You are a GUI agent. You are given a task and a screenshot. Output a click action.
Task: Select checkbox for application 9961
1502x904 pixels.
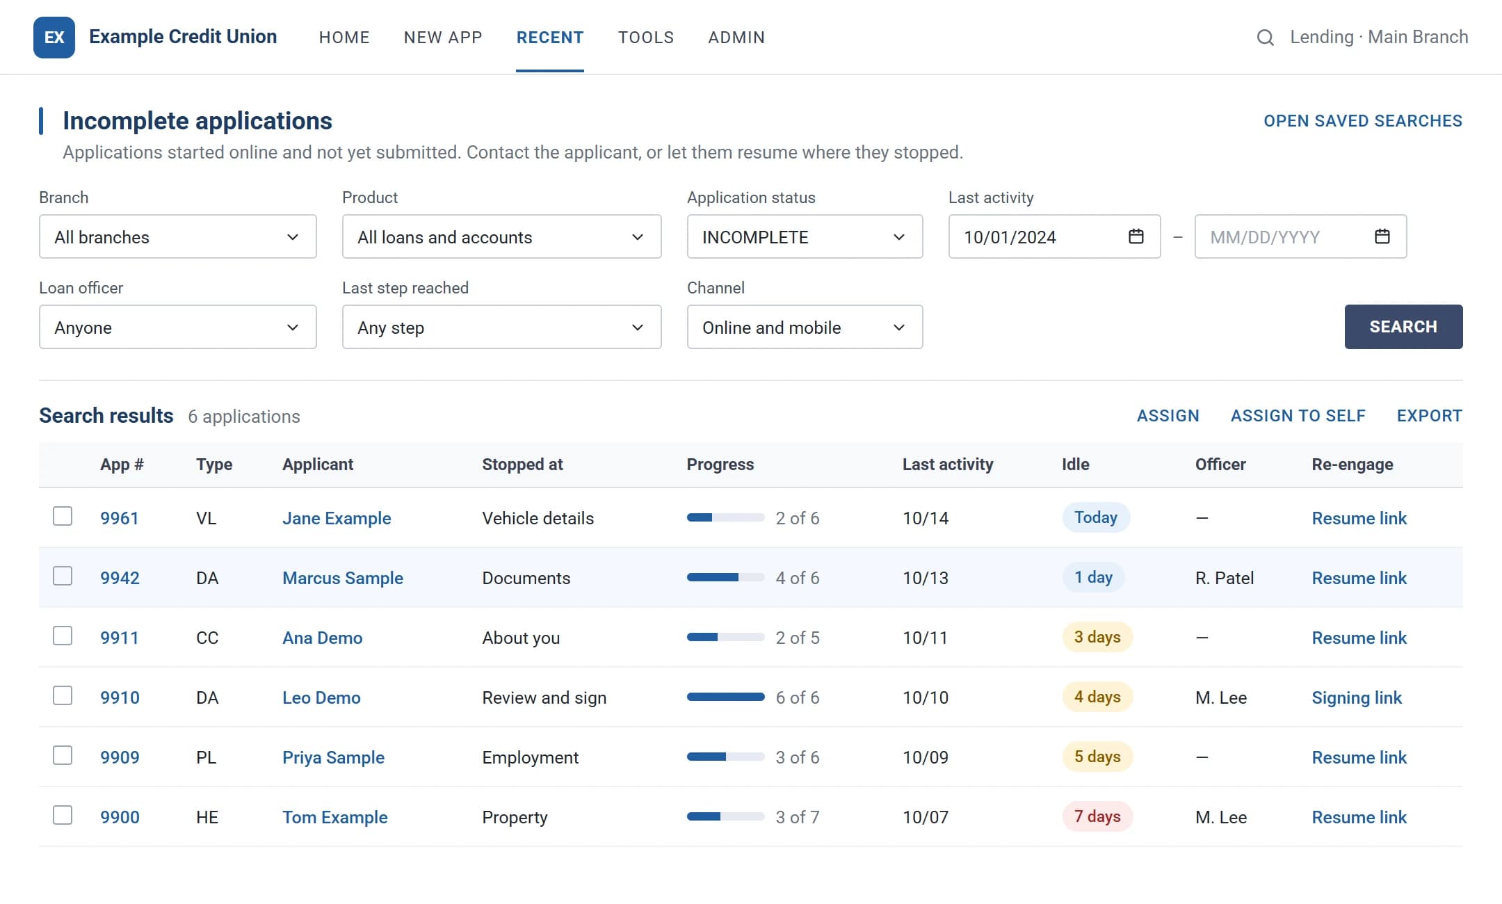pyautogui.click(x=63, y=516)
